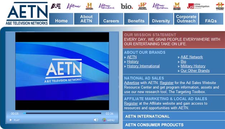Click the Our Mission Statement heading
Image resolution: width=225 pixels, height=129 pixels.
150,35
